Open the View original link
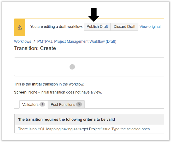 150,26
